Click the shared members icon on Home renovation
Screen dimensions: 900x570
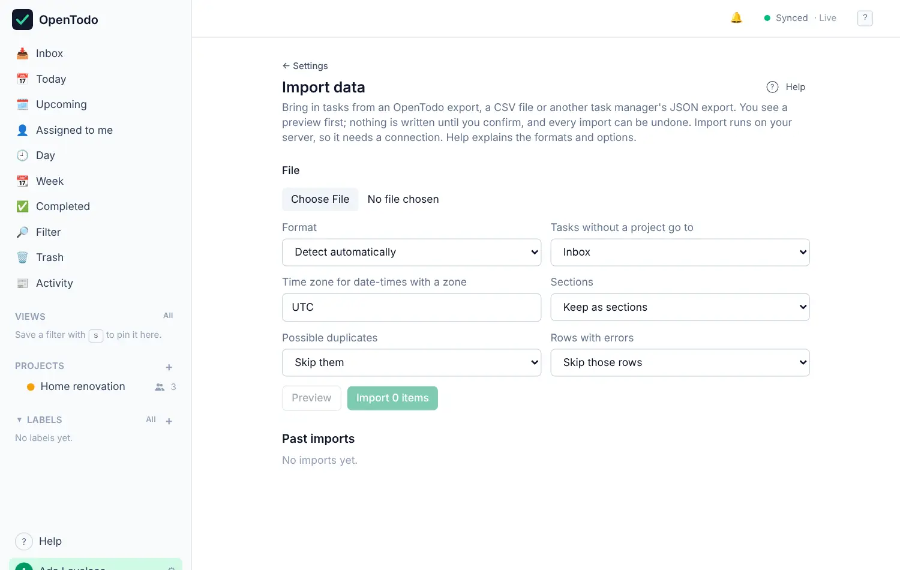pos(160,387)
